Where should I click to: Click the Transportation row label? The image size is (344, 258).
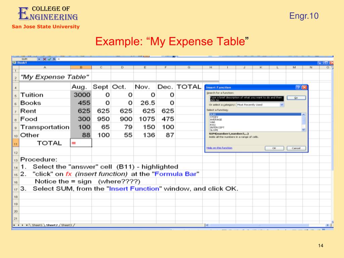tap(45, 127)
